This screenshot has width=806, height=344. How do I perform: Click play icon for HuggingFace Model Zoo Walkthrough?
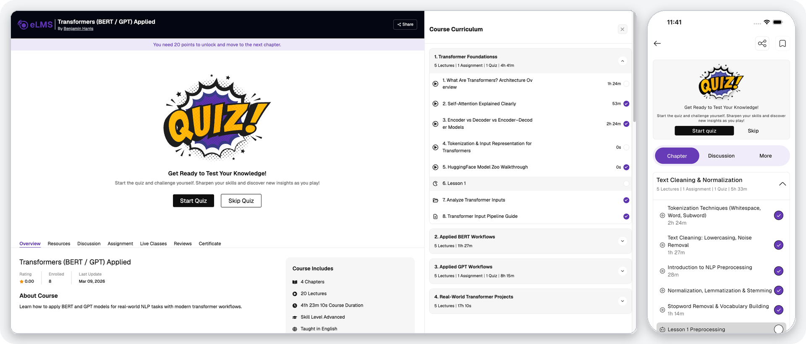click(x=435, y=167)
